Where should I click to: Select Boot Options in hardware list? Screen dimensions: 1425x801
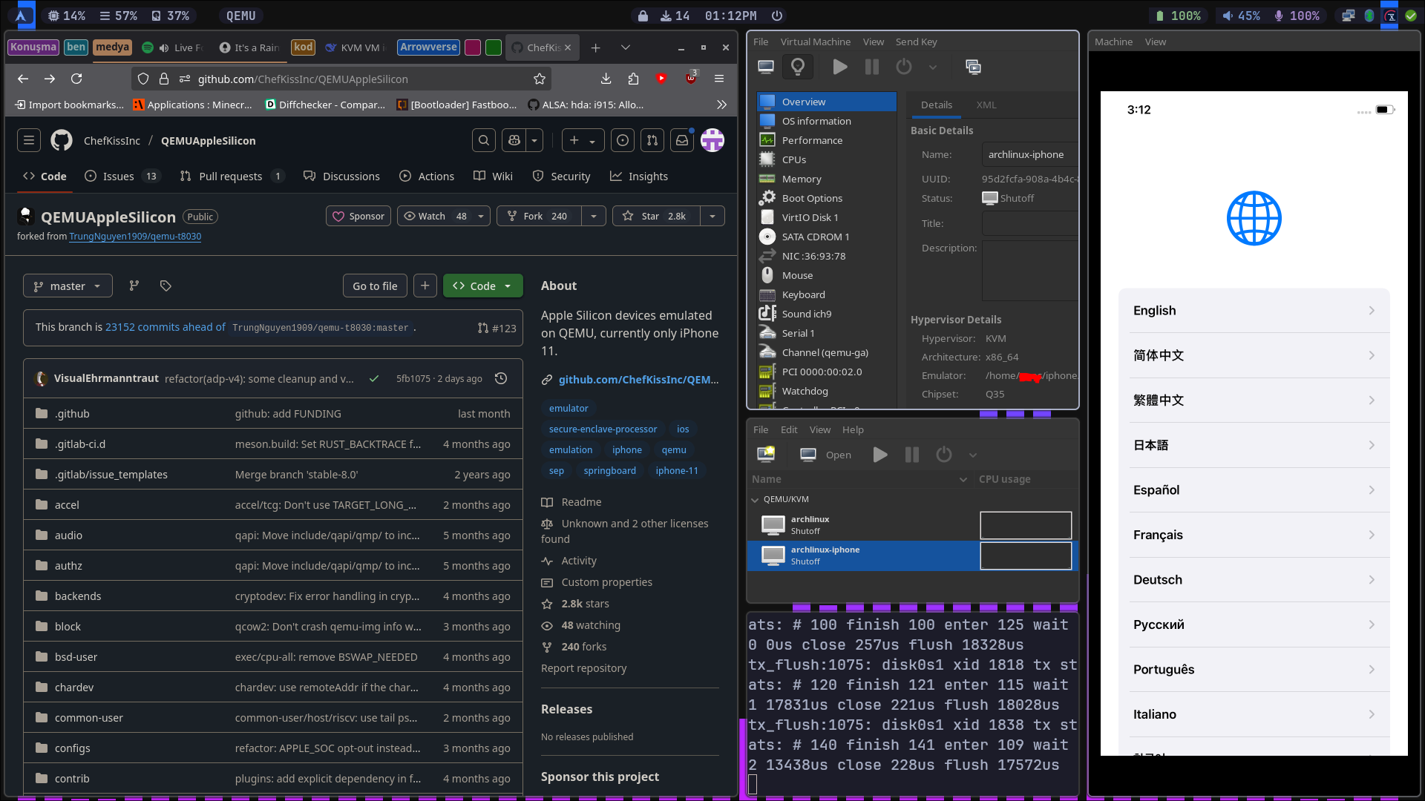826,198
